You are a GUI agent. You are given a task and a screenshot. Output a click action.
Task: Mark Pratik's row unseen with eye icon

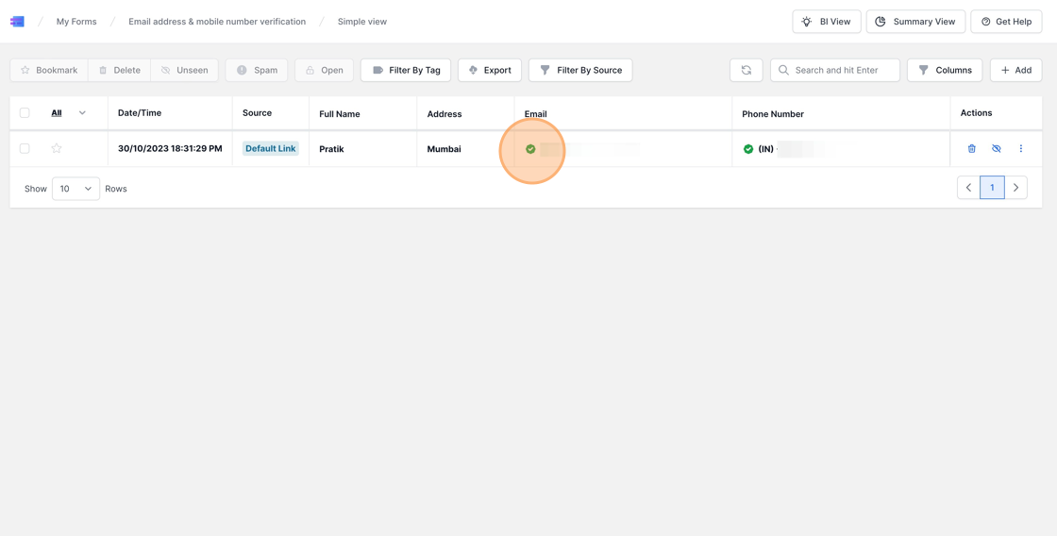[996, 149]
